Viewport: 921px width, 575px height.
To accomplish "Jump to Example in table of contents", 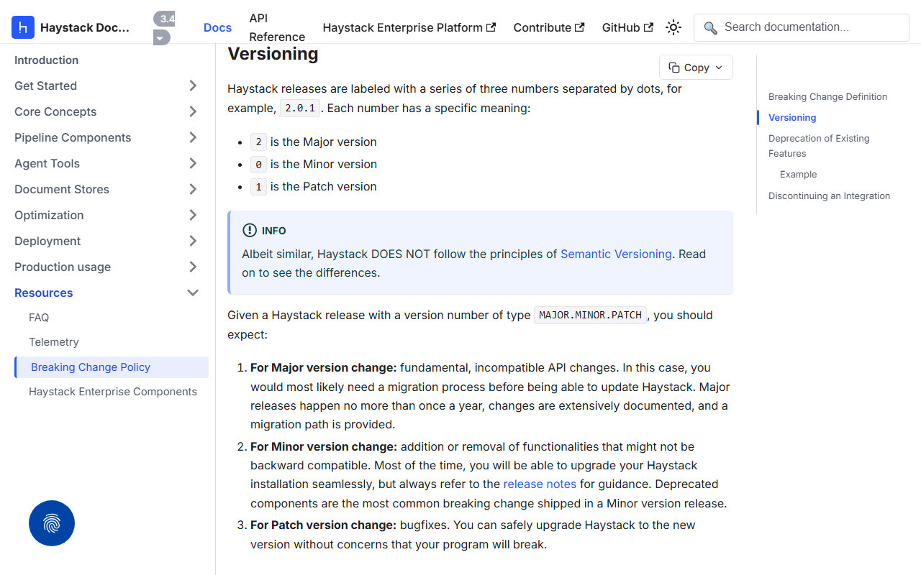I will (798, 175).
